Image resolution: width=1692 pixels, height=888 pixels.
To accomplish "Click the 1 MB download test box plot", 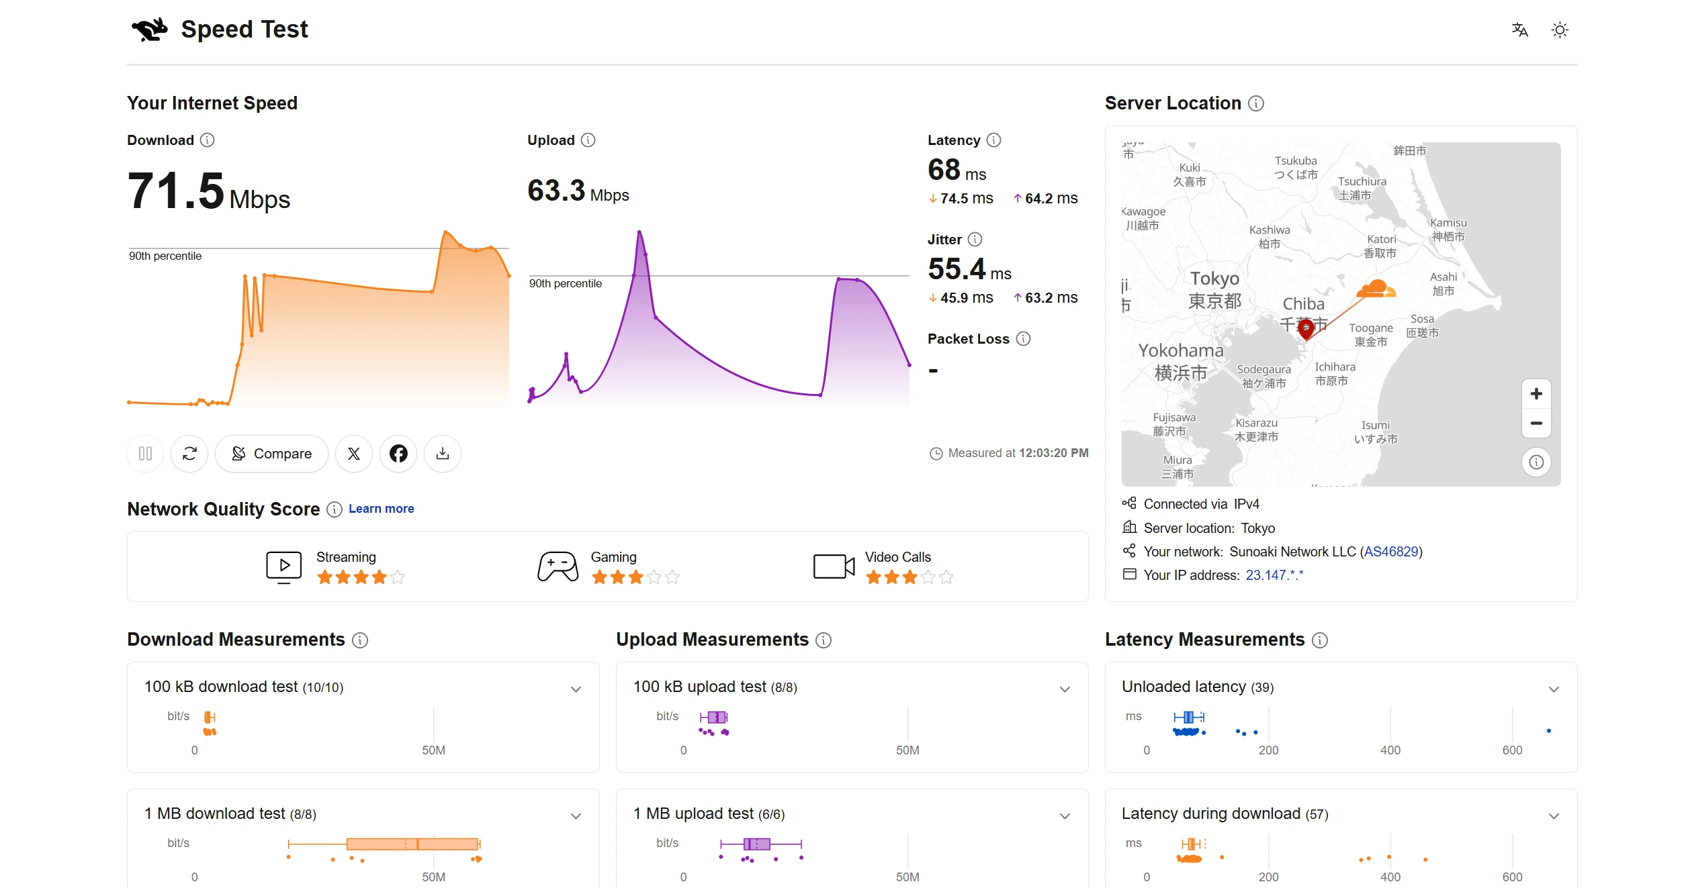I will [384, 844].
